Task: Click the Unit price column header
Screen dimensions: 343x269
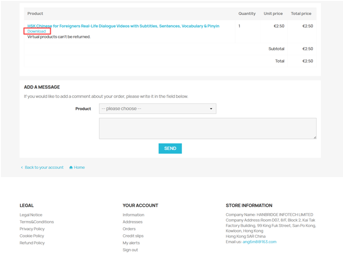Action: [273, 13]
